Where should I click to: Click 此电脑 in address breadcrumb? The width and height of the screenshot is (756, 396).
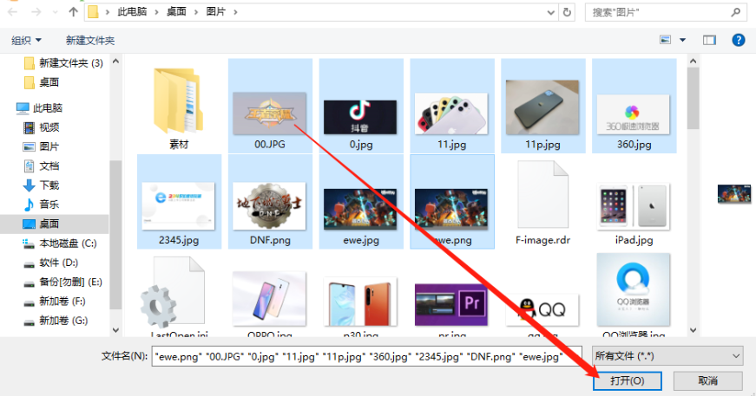click(132, 11)
